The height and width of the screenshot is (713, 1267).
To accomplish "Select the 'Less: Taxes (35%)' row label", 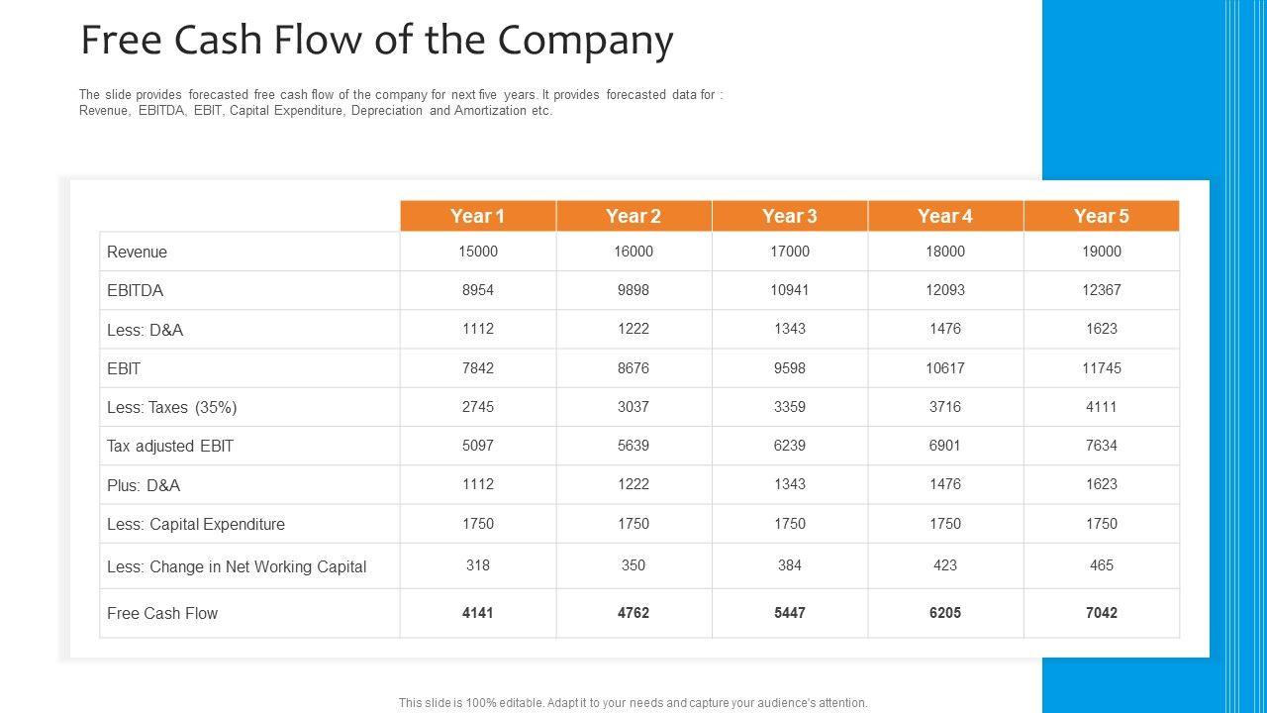I will pos(172,407).
